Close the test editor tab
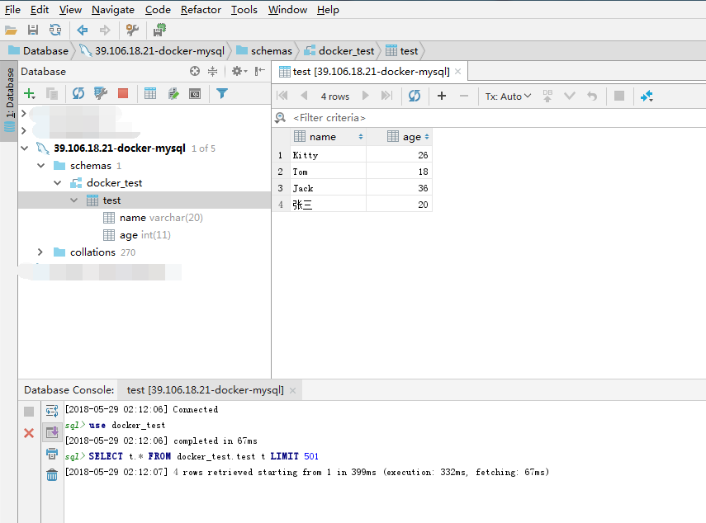The image size is (706, 523). pyautogui.click(x=458, y=72)
